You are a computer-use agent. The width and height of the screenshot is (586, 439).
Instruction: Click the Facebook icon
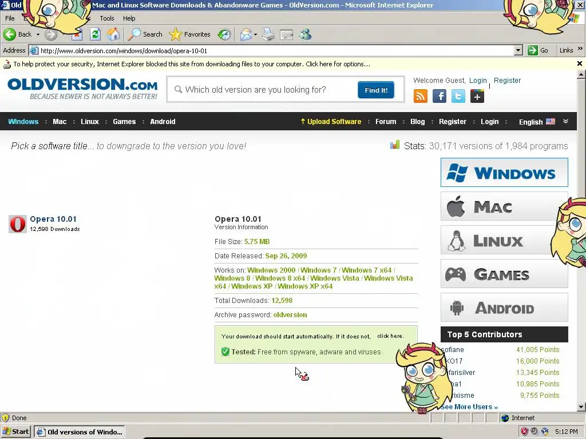tap(439, 96)
